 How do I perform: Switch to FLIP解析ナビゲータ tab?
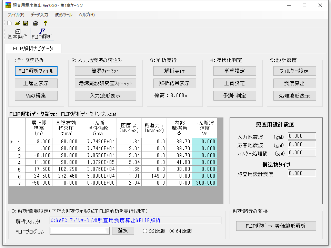(x=33, y=49)
